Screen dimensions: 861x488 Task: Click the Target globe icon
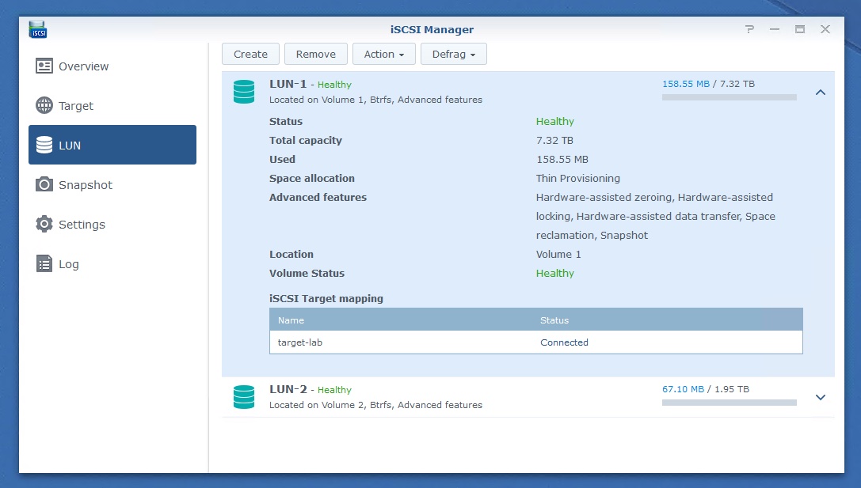(44, 106)
